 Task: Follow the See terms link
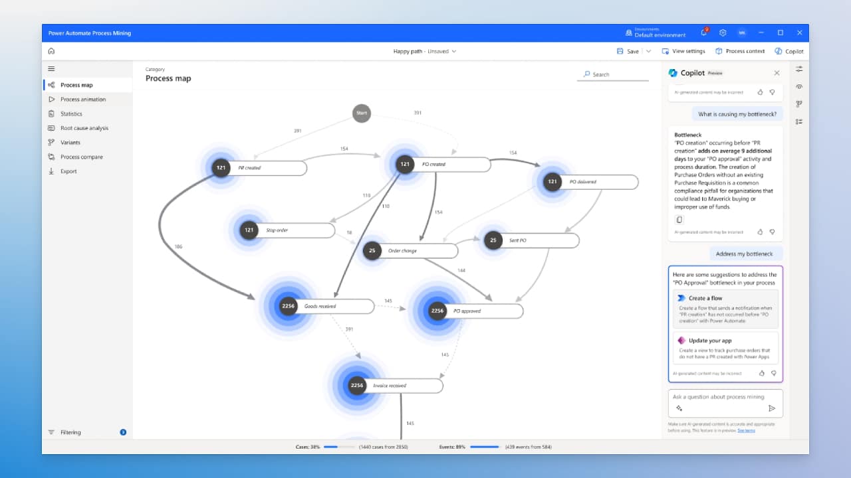(746, 430)
